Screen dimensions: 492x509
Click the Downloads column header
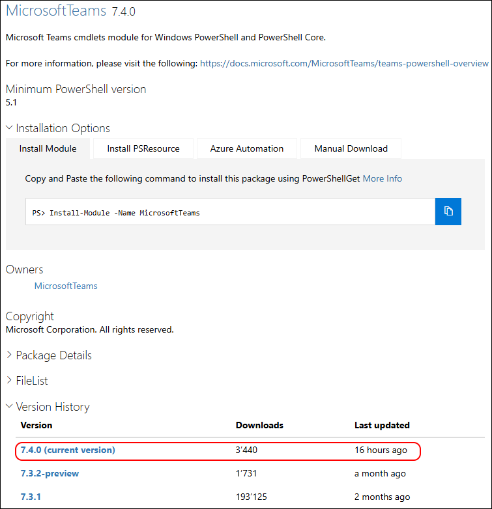coord(259,425)
